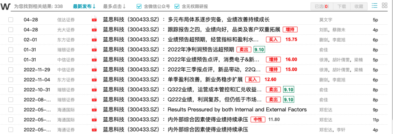This screenshot has height=134, width=393.
Task: Sort by 最多点击 descending
Action: [114, 7]
